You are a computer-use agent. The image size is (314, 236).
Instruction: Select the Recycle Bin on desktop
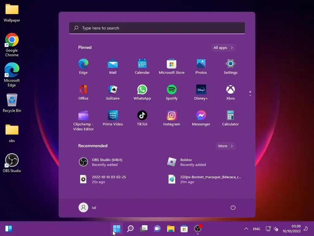pos(12,103)
